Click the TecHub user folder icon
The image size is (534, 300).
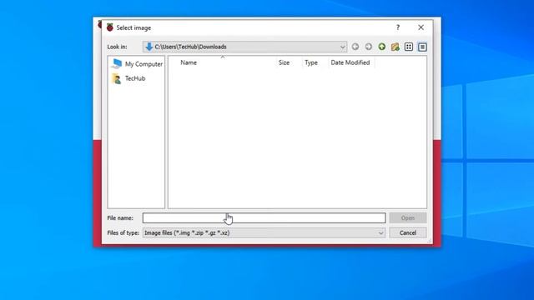[x=117, y=78]
